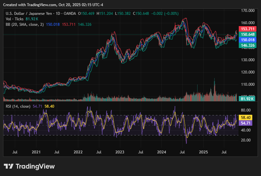The width and height of the screenshot is (261, 176).
Task: Click the 80.00 level on RSI axis
Action: tap(247, 110)
